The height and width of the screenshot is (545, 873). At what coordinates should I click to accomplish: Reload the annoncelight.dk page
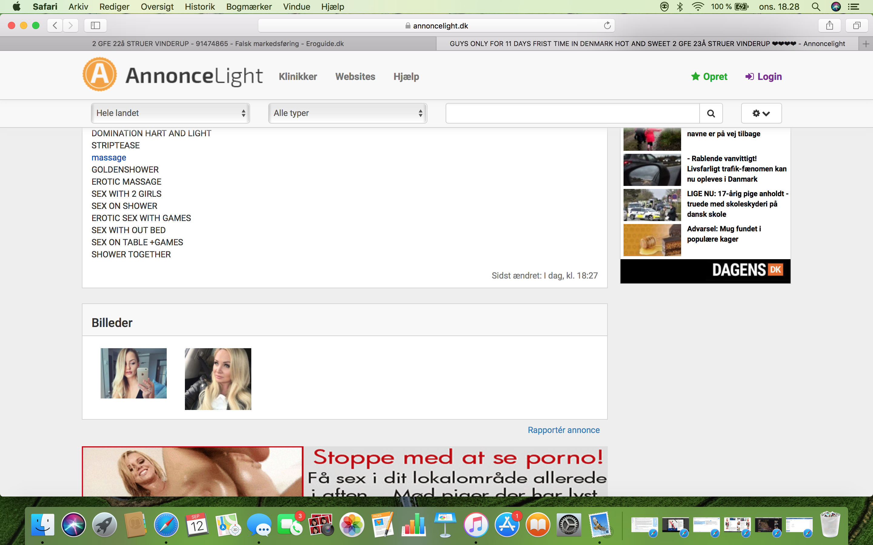[x=607, y=25]
